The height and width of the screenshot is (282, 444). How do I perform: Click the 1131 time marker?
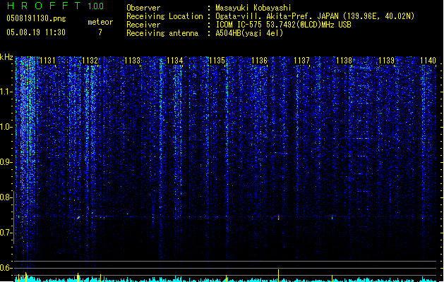pyautogui.click(x=47, y=61)
